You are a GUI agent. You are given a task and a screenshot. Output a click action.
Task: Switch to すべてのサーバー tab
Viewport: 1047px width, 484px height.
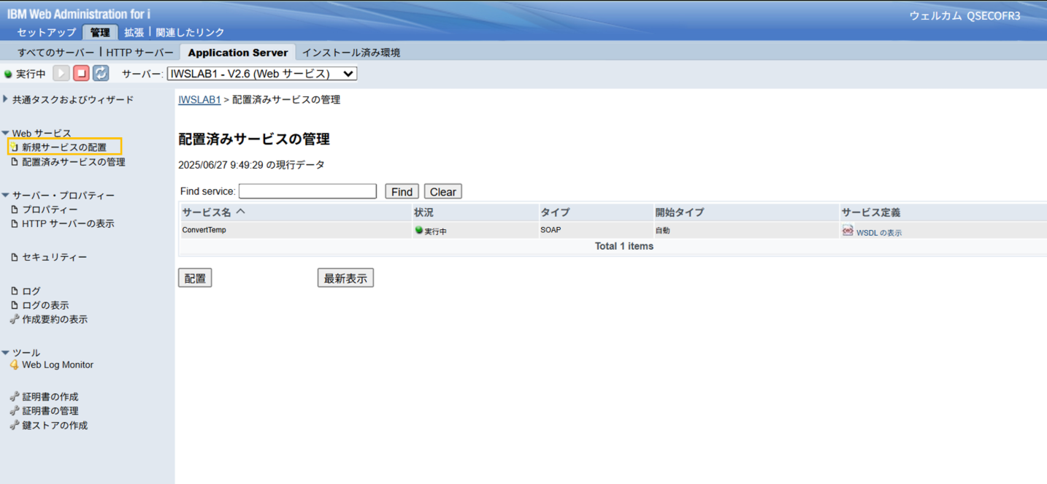(x=56, y=53)
